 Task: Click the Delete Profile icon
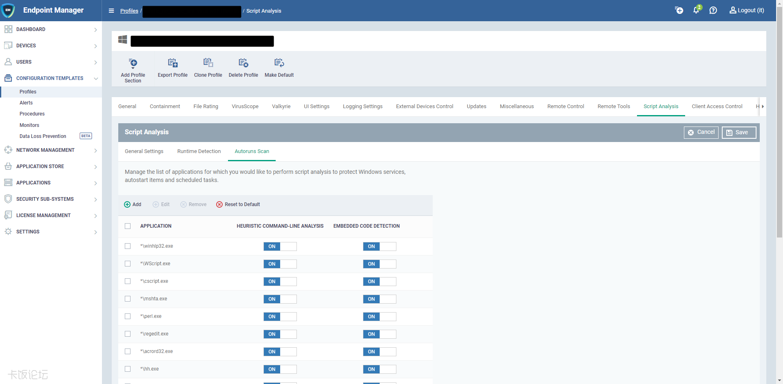click(243, 63)
